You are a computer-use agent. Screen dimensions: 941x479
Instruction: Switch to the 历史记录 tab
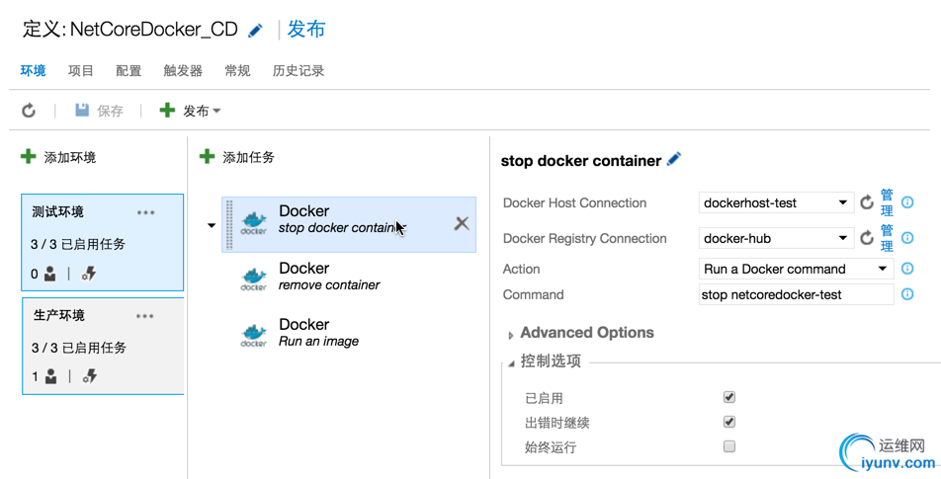[x=299, y=71]
